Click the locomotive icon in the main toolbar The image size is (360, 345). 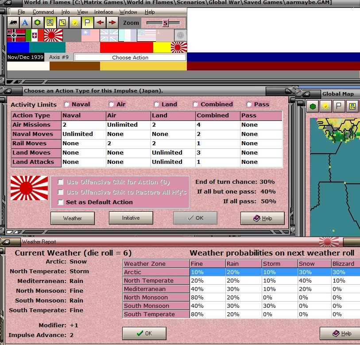tap(13, 23)
